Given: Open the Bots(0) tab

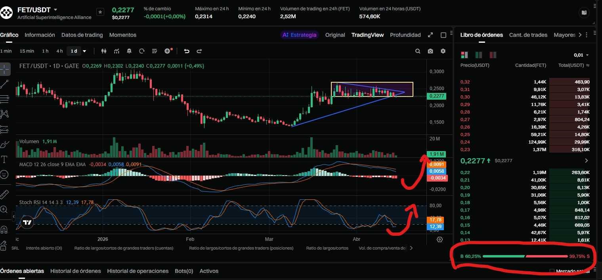Looking at the screenshot, I should [184, 271].
